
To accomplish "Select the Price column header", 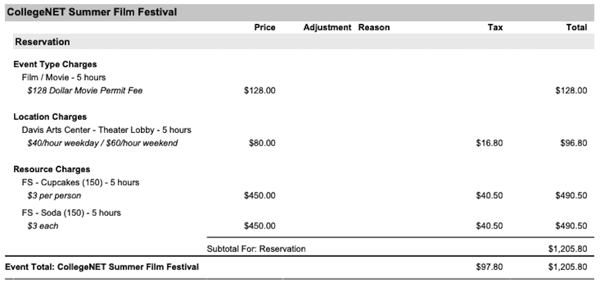I will pyautogui.click(x=265, y=28).
